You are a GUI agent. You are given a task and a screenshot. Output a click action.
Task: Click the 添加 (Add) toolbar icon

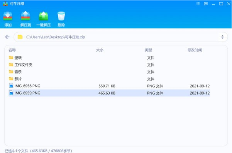click(x=8, y=16)
